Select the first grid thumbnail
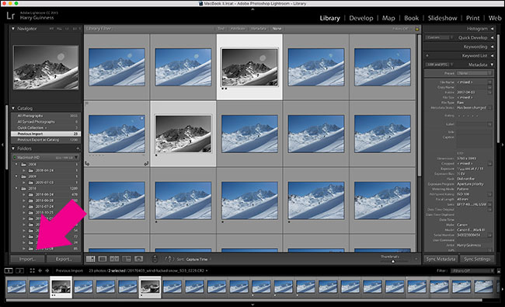The width and height of the screenshot is (505, 307). coord(117,67)
